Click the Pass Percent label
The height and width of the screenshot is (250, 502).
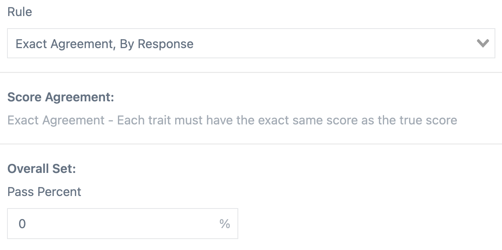(x=44, y=192)
